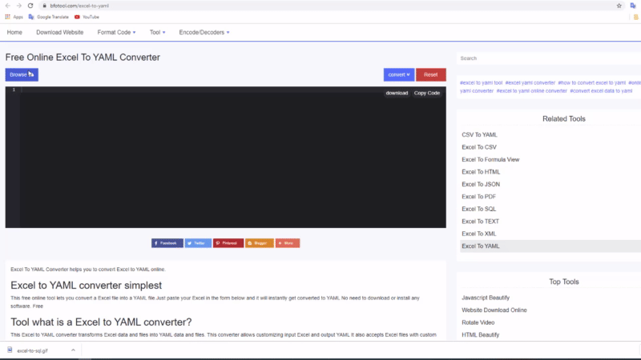Click the browser back arrow
This screenshot has height=360, width=641.
pos(7,6)
